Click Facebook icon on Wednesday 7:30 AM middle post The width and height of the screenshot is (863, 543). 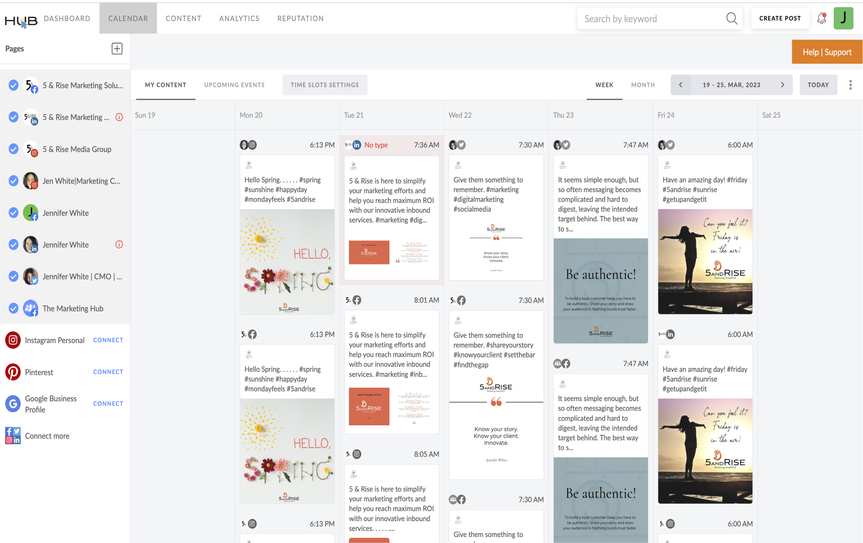461,300
